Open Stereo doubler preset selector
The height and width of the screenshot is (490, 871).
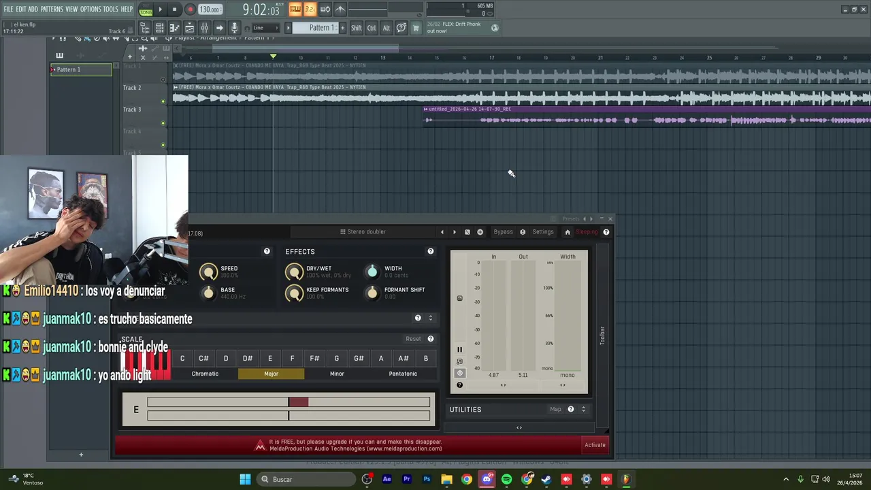click(x=364, y=232)
